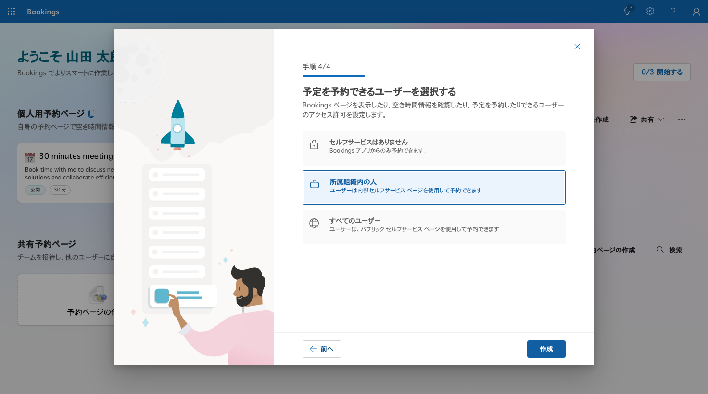Open the app launcher grid icon
Screen dimensions: 708x394
point(12,12)
